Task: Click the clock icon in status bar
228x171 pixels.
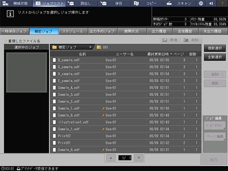Action: [x=3, y=168]
